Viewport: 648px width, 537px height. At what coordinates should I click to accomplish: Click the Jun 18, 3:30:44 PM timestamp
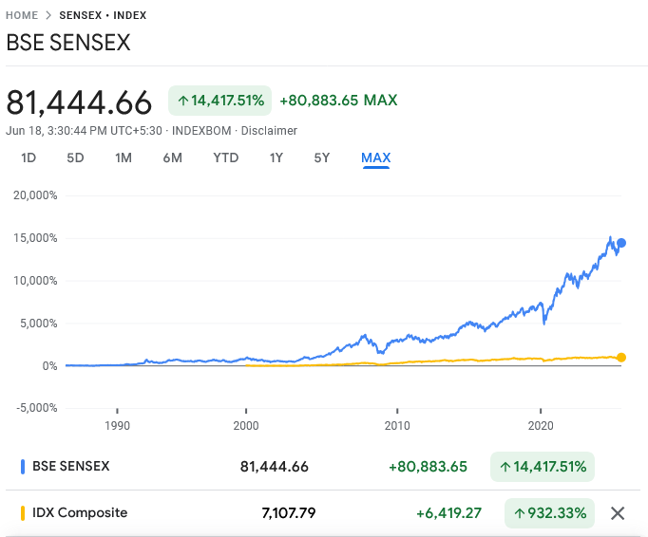[84, 131]
